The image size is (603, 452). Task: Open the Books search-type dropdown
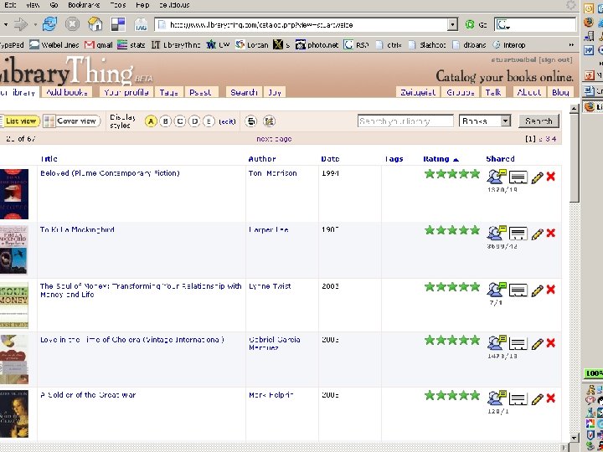pyautogui.click(x=506, y=121)
